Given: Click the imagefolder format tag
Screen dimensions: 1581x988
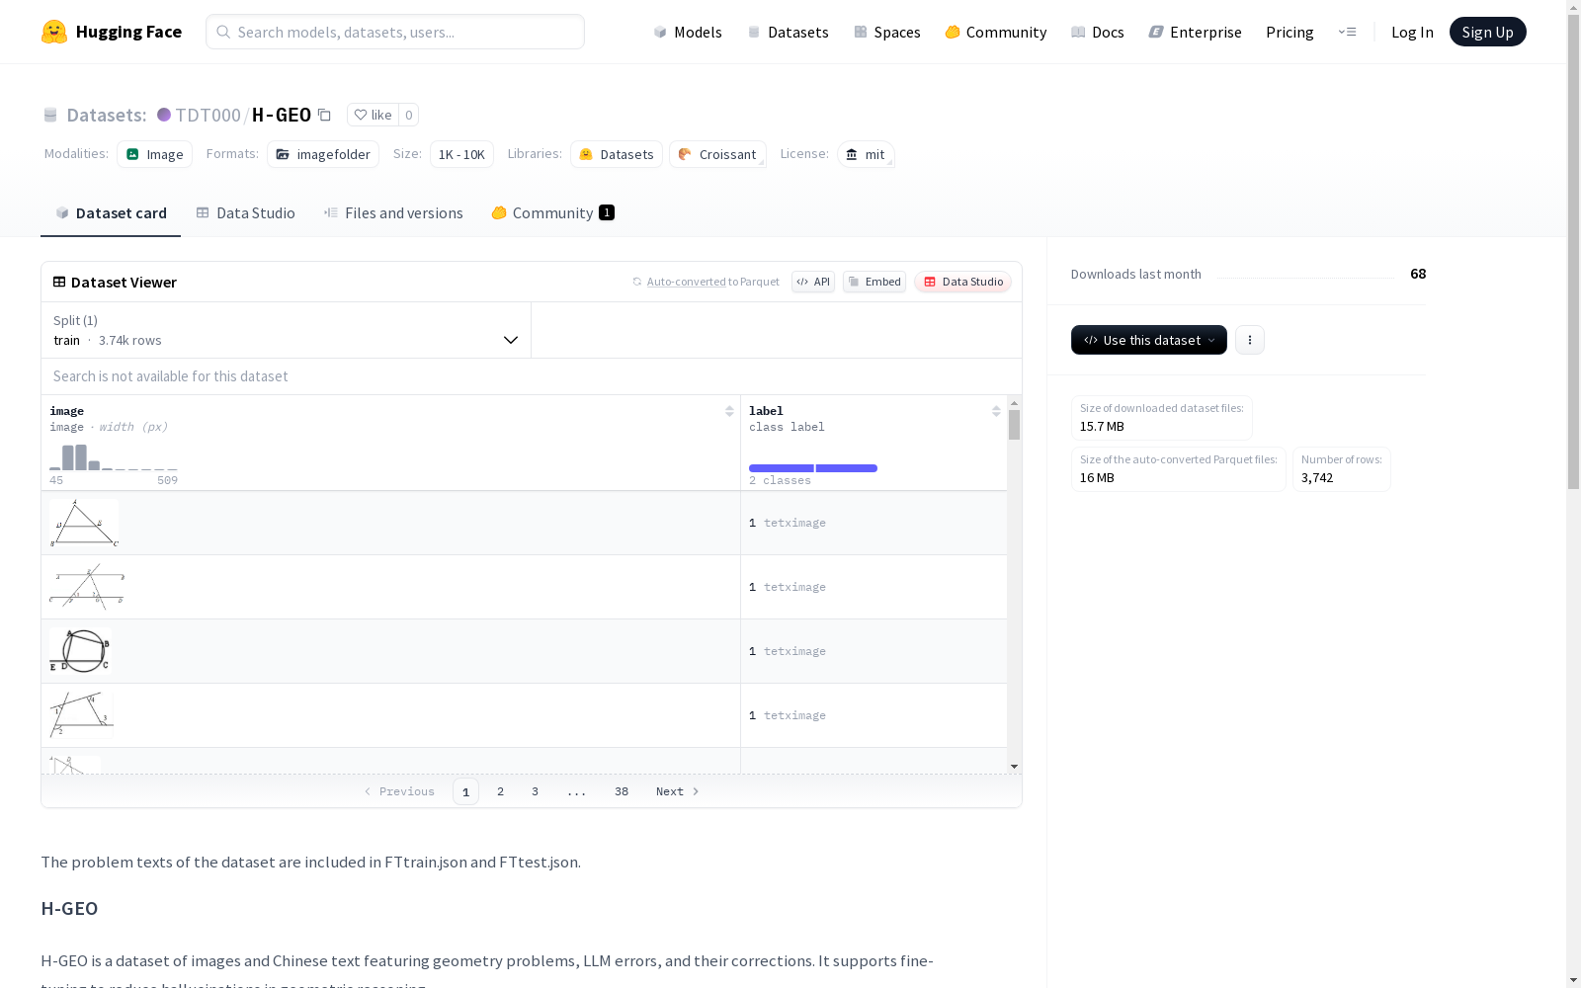Looking at the screenshot, I should coord(323,154).
